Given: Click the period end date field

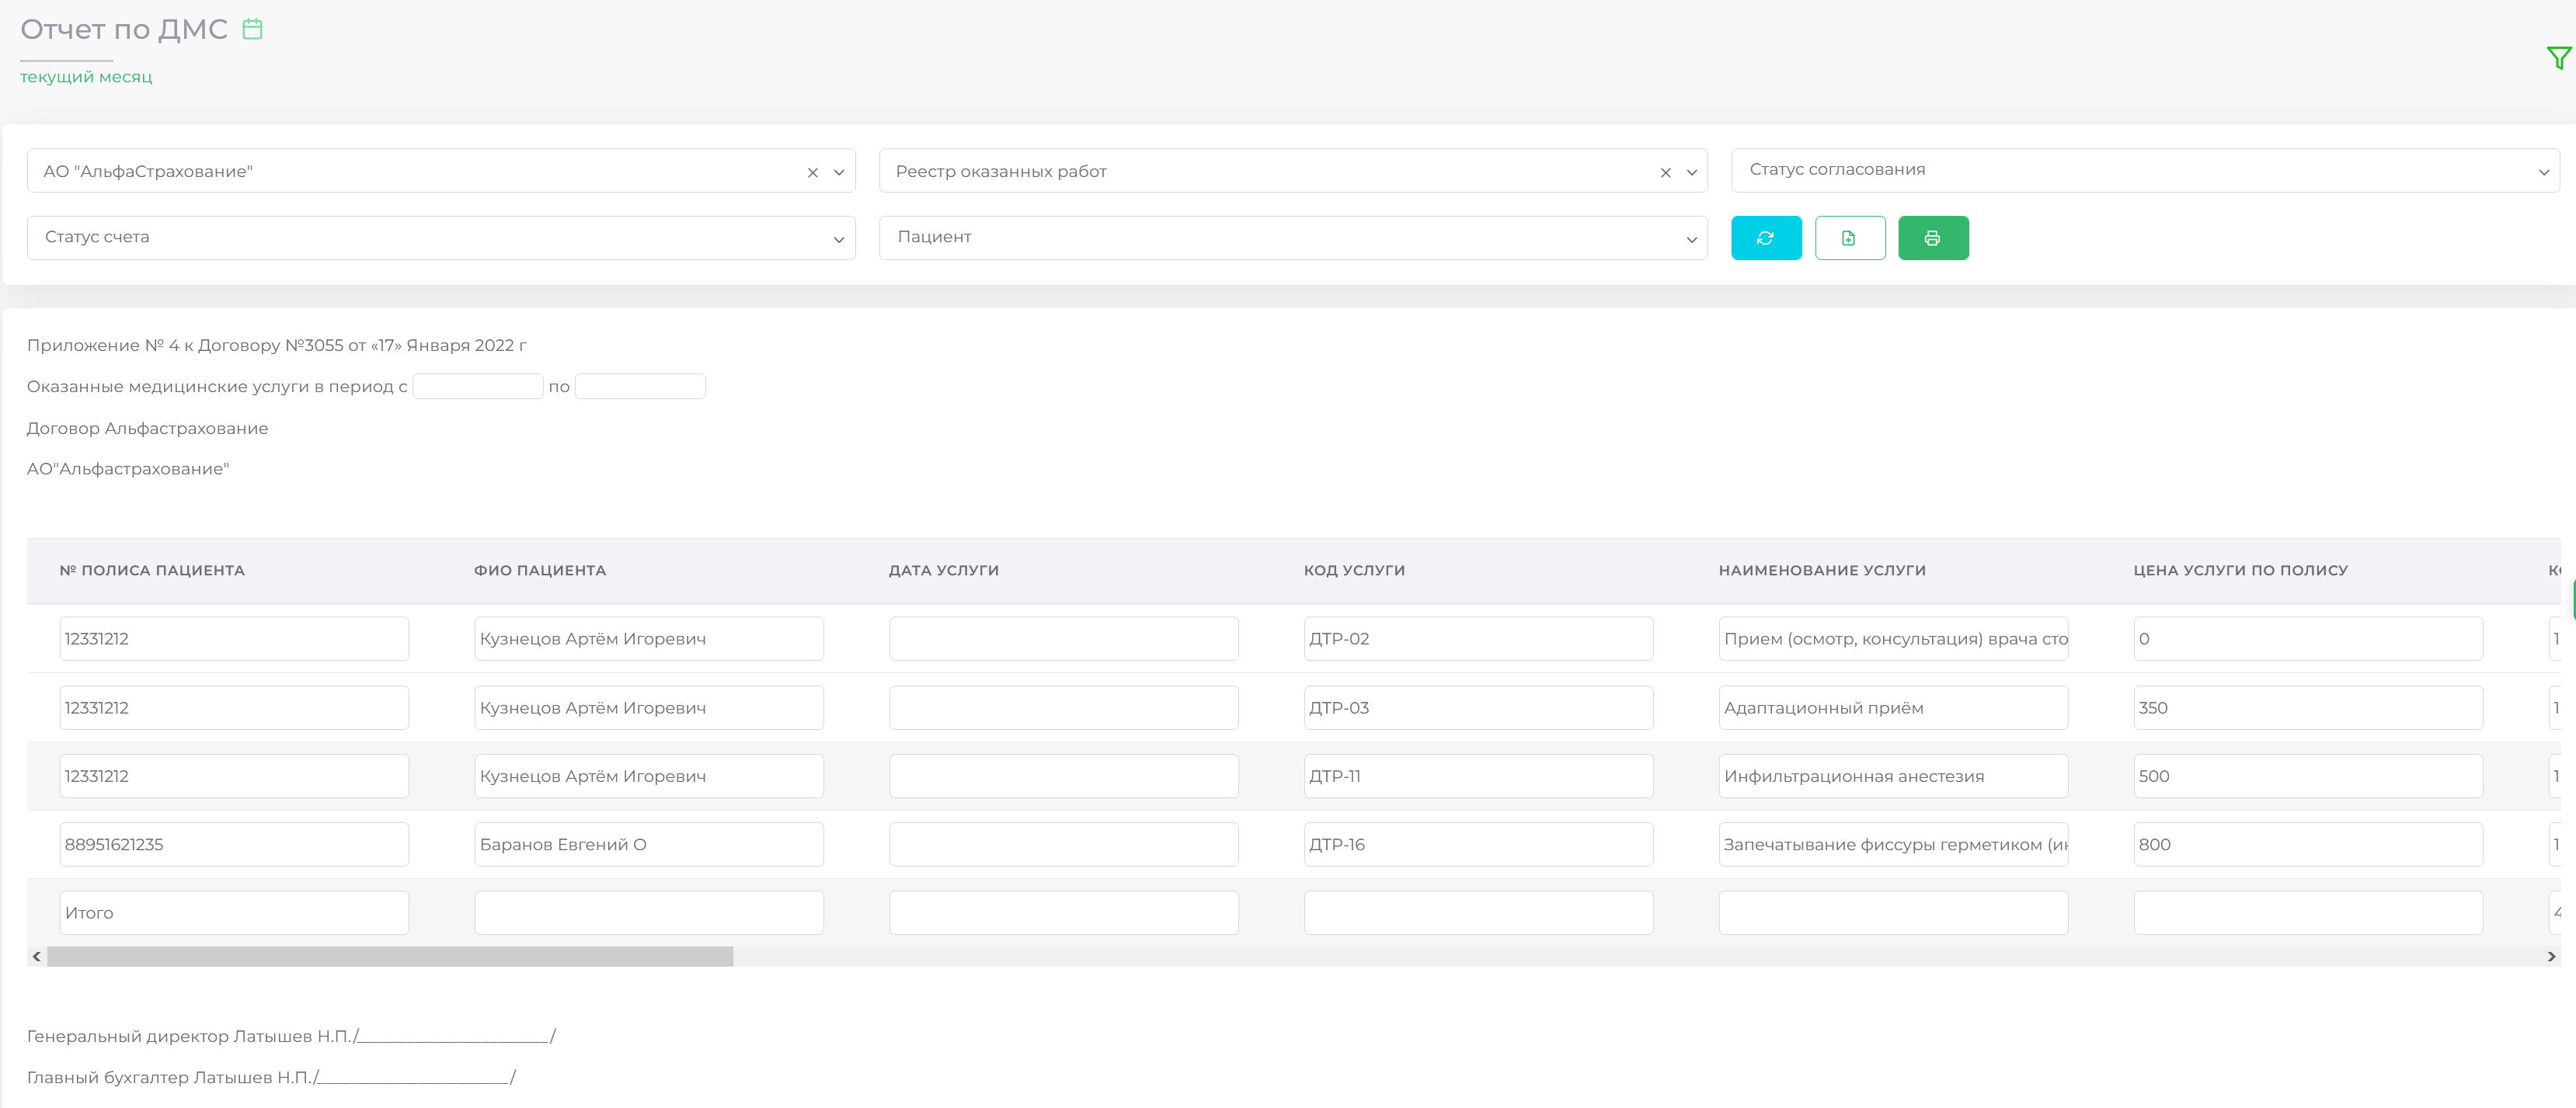Looking at the screenshot, I should pyautogui.click(x=640, y=387).
